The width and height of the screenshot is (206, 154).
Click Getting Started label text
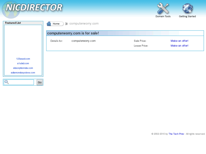point(187,16)
